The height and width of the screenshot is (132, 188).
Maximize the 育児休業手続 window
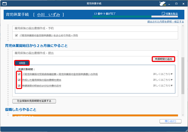176,4
